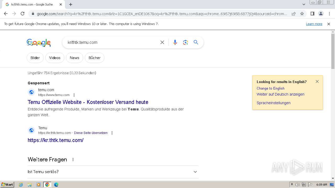Start voice search with the microphone
The width and height of the screenshot is (335, 188).
(175, 42)
